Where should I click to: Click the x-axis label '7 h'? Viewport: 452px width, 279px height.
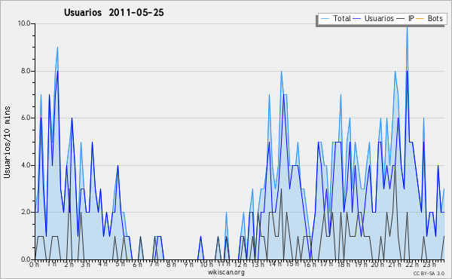[154, 264]
